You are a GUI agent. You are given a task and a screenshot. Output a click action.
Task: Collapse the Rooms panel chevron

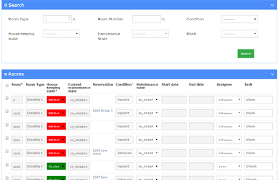pos(272,74)
